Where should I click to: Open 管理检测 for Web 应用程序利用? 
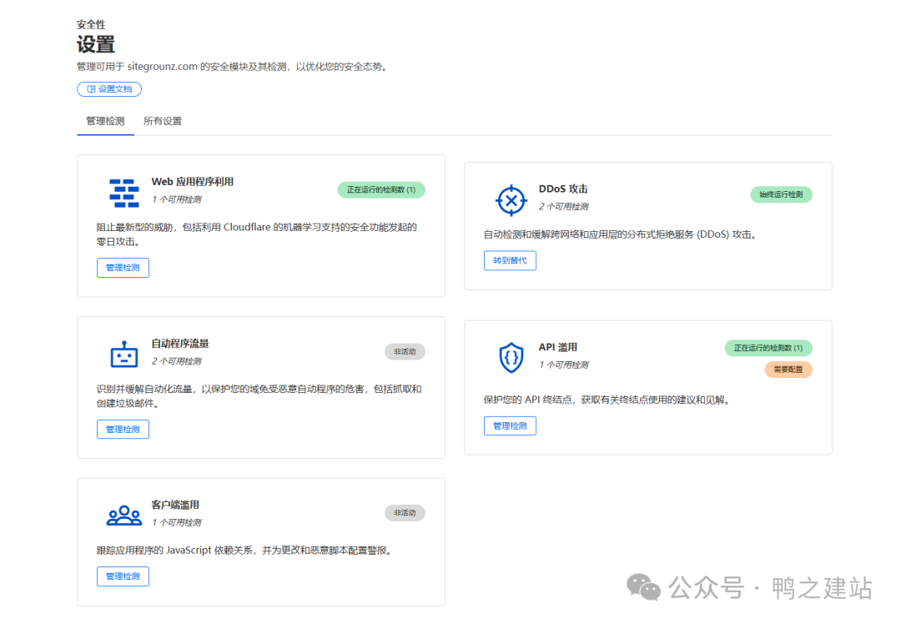click(x=123, y=267)
